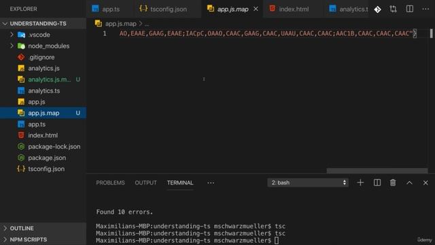
Task: Expand the .vscode folder
Action: pyautogui.click(x=43, y=35)
